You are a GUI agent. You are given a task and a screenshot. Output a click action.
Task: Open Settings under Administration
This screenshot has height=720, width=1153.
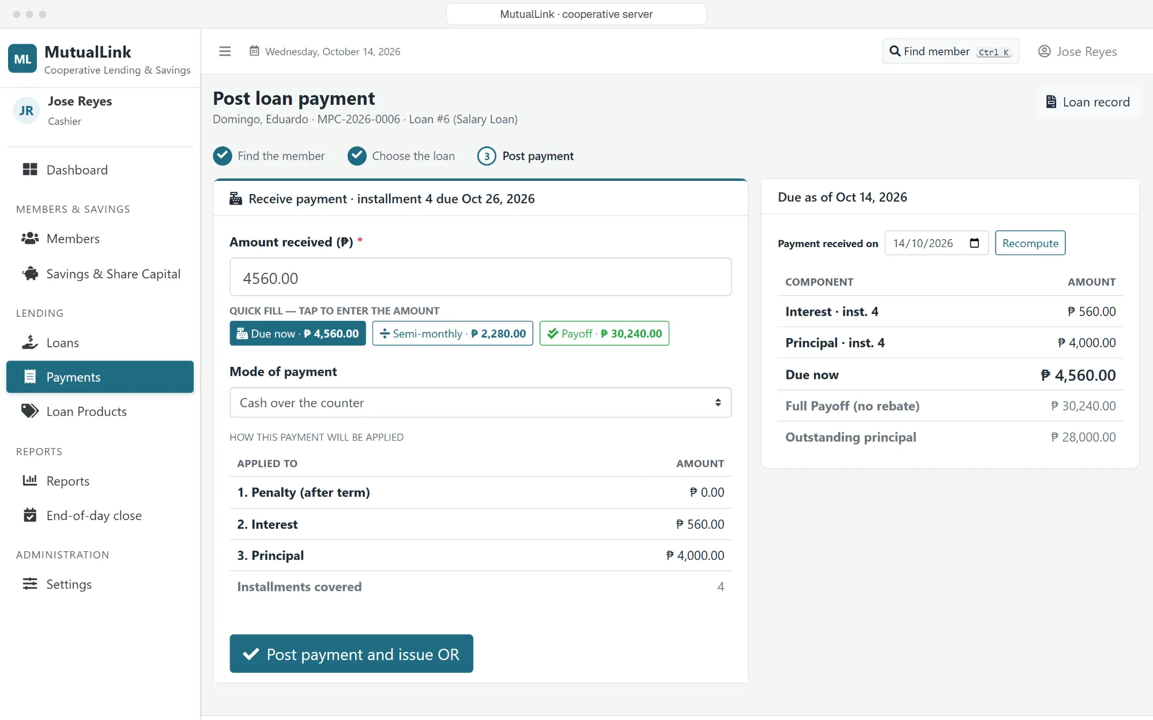coord(100,584)
